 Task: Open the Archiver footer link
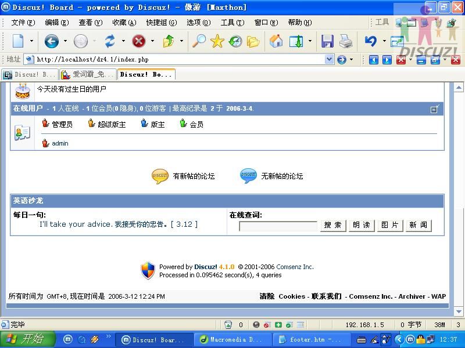coord(412,296)
